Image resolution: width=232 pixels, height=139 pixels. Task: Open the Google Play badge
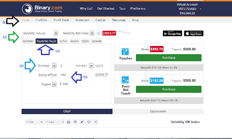coord(173,33)
